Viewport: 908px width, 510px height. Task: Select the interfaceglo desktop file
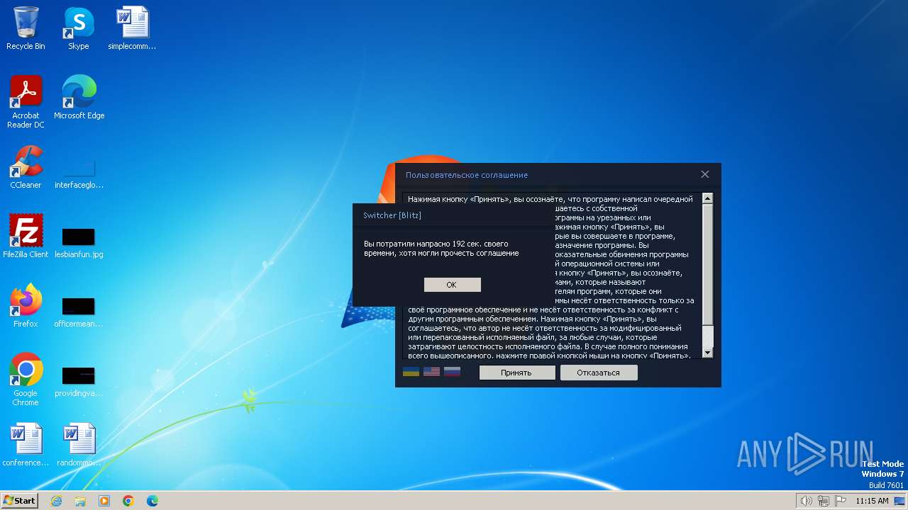[79, 174]
